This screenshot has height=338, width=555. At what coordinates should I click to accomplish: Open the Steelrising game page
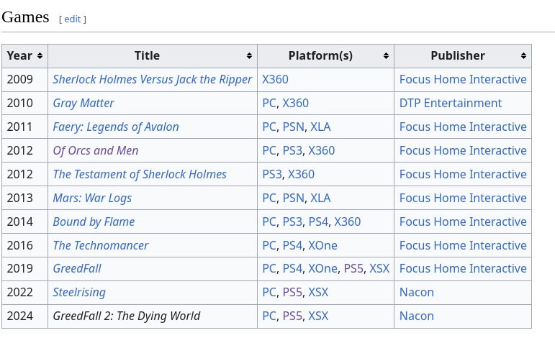[79, 293]
